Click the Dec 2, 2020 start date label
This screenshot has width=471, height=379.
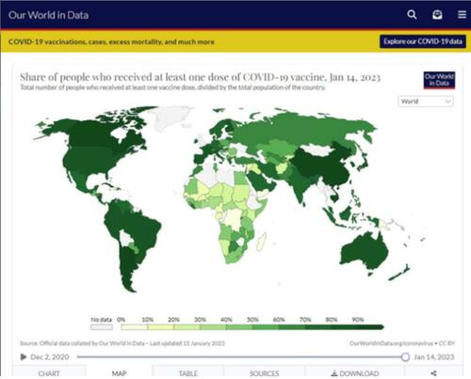(50, 356)
